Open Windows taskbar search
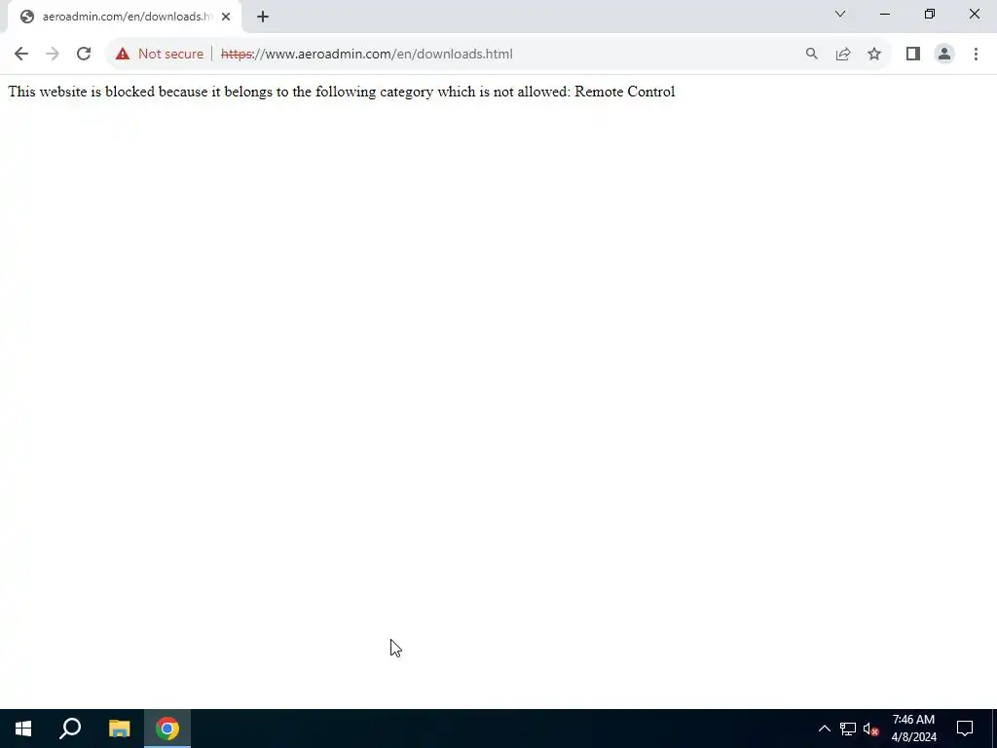 pyautogui.click(x=70, y=729)
